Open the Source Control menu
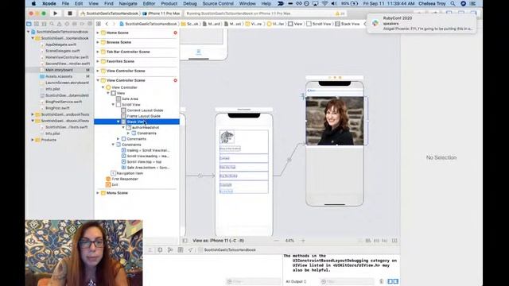The image size is (509, 286). (x=218, y=3)
